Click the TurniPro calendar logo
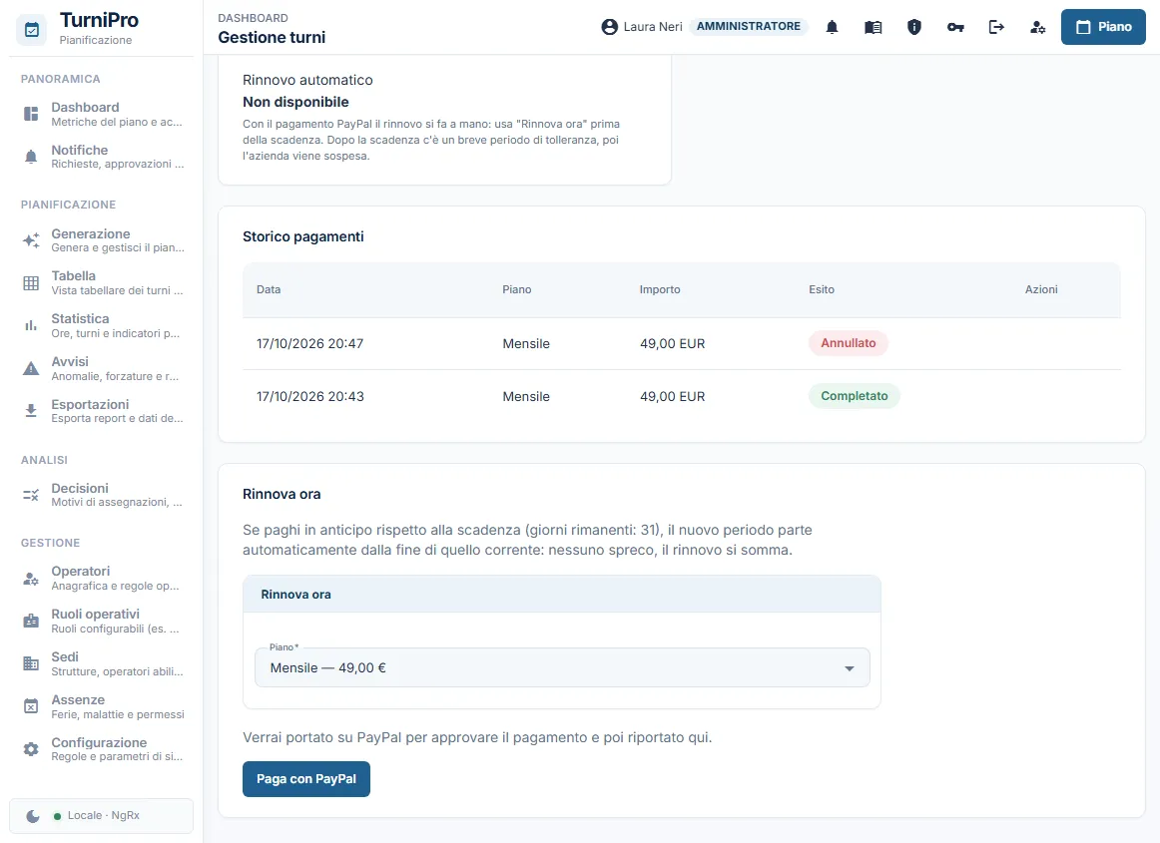 32,30
